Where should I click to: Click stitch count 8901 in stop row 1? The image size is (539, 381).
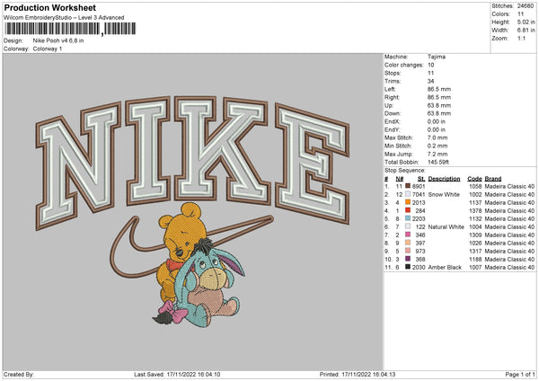(419, 186)
